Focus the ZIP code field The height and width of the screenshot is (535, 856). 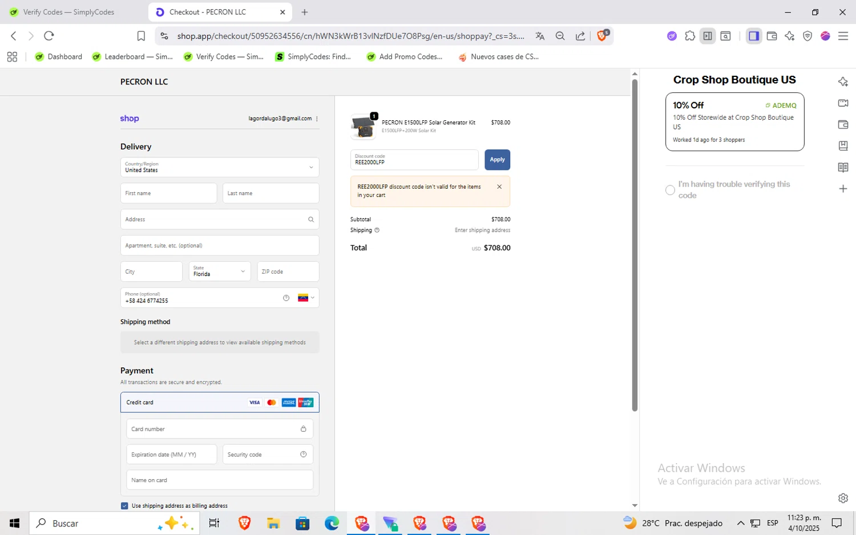click(288, 271)
